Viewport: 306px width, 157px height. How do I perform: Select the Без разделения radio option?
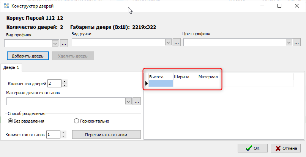[x=11, y=121]
